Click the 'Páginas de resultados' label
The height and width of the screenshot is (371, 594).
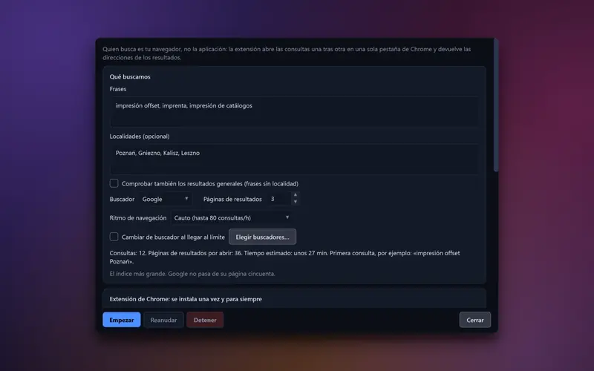click(232, 199)
